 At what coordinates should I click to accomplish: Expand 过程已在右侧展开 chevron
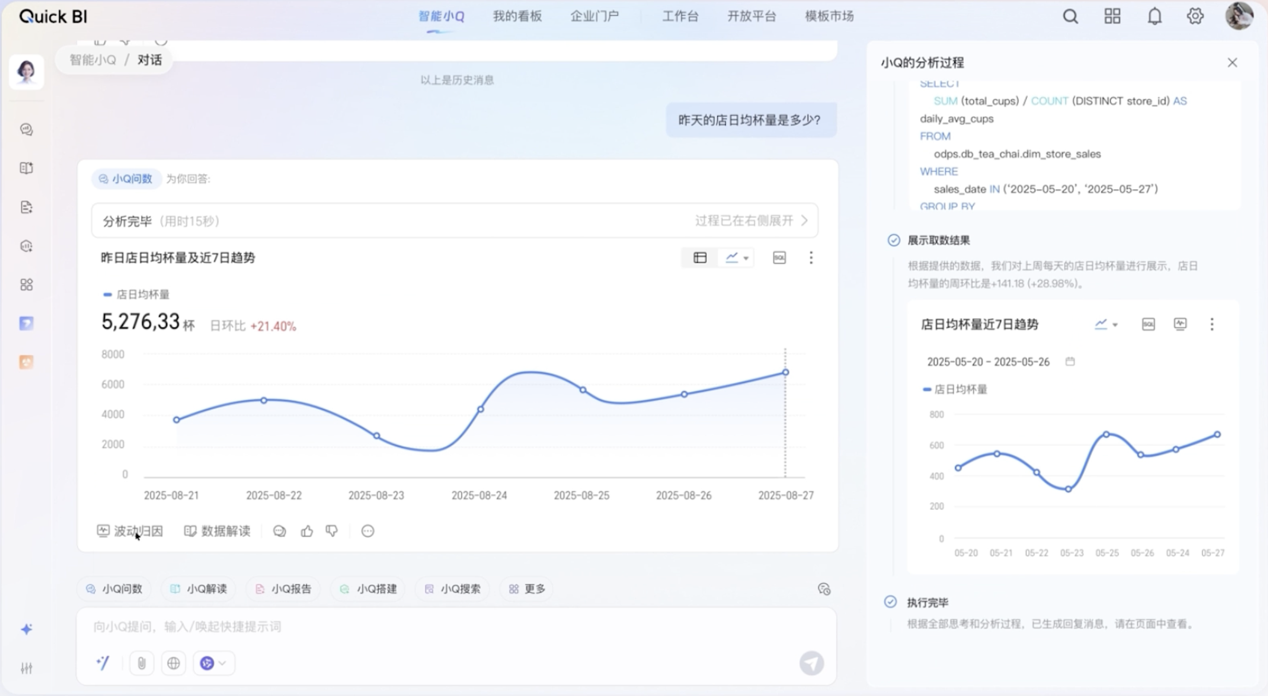click(x=805, y=221)
